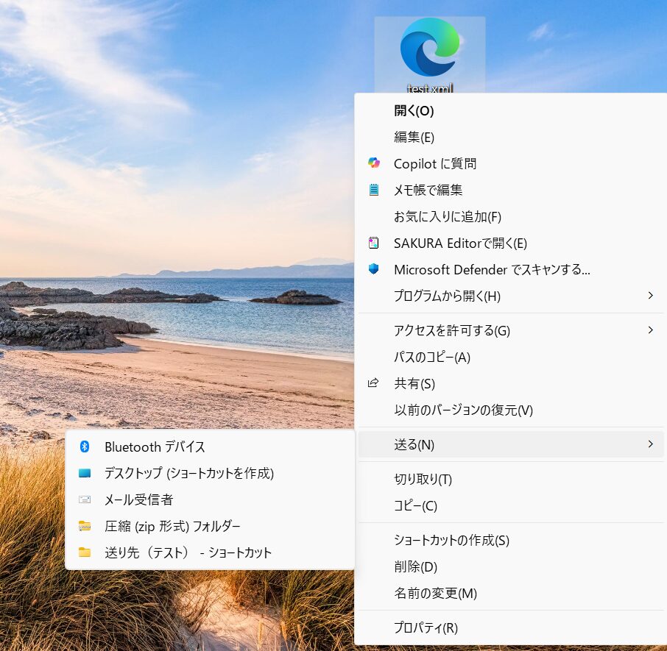Click the Microsoft Defender shield icon

373,269
